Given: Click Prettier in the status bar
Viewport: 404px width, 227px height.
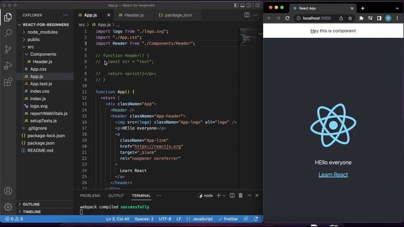Looking at the screenshot, I should click(228, 219).
